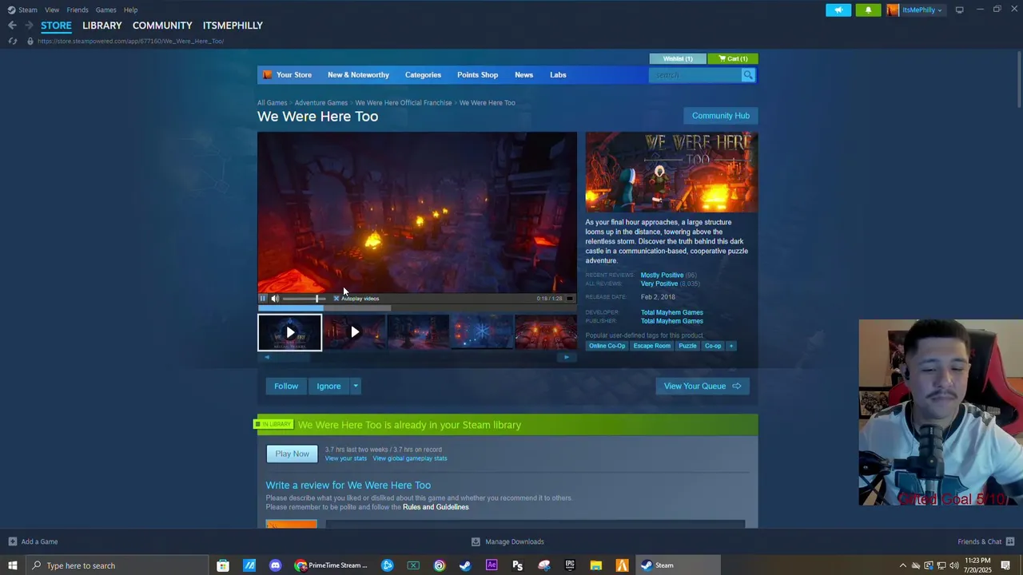
Task: Open Categories menu
Action: pos(423,75)
